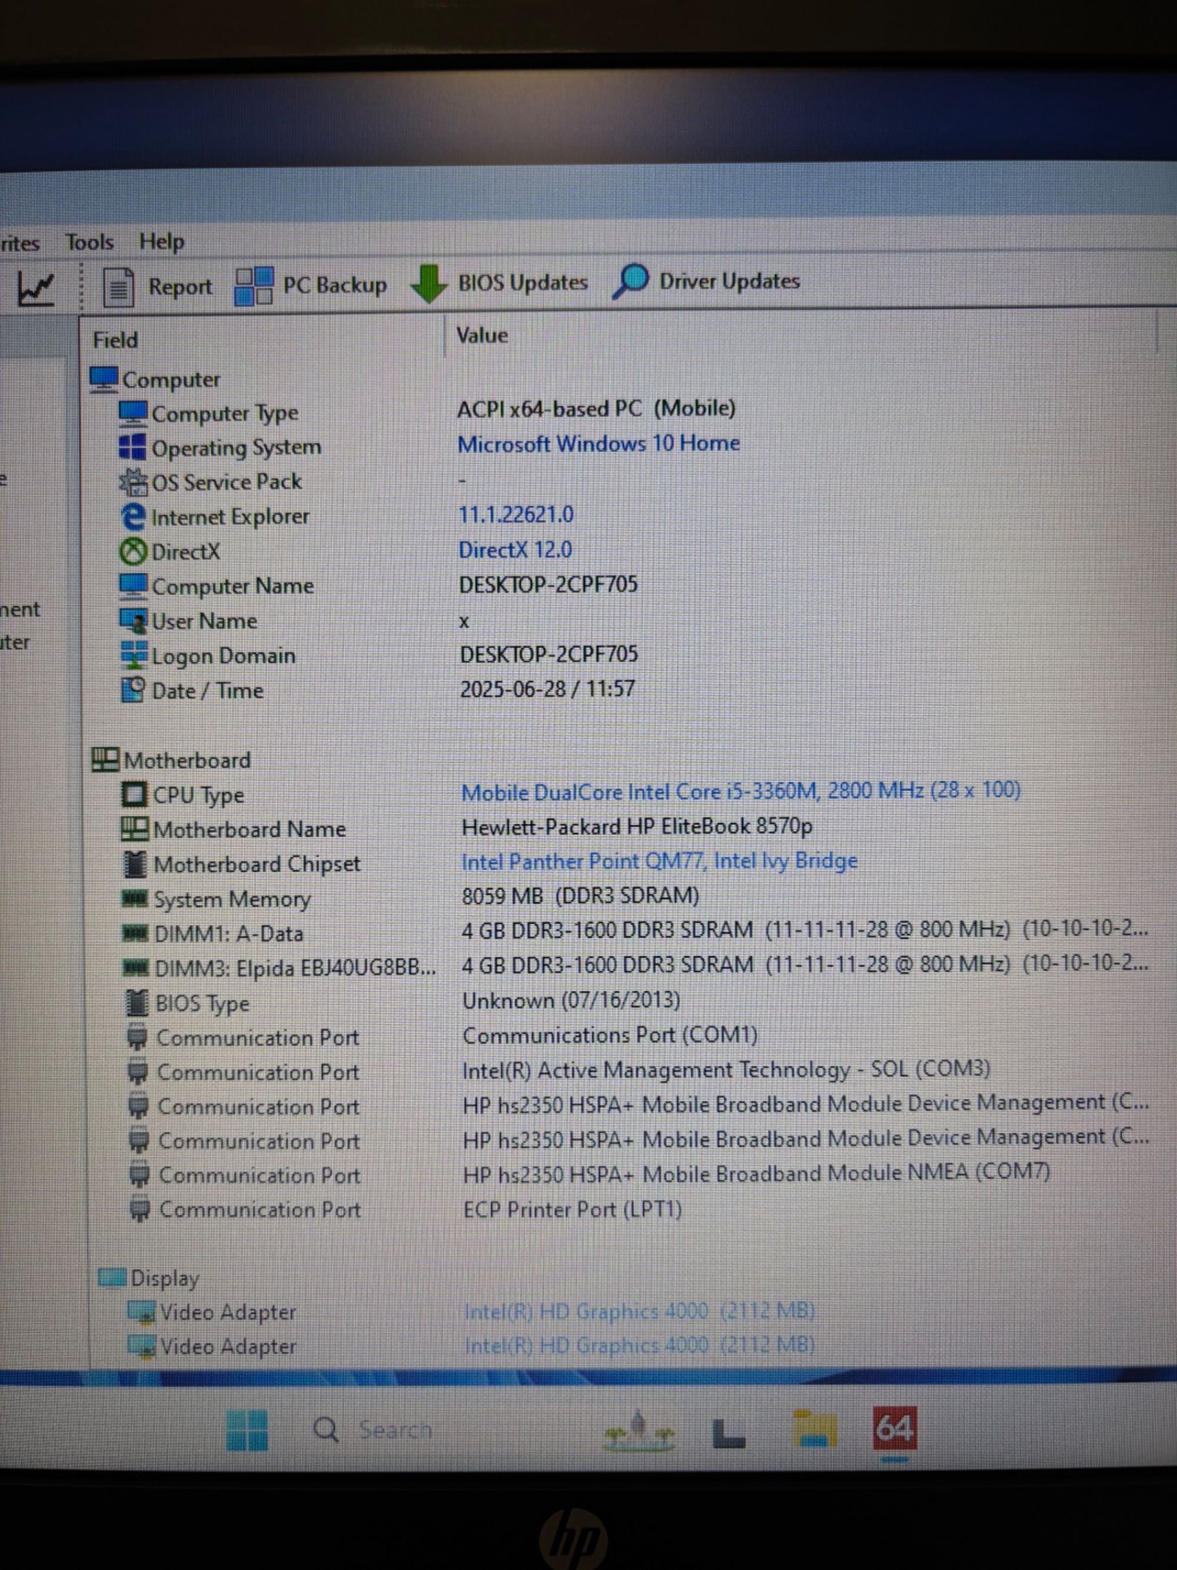Click the Logon Domain DESKTOP-2CPF705 value
Viewport: 1177px width, 1570px height.
click(549, 653)
